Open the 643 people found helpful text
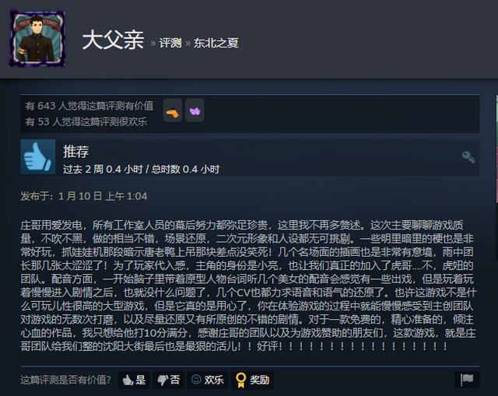This screenshot has width=498, height=396. [x=89, y=106]
